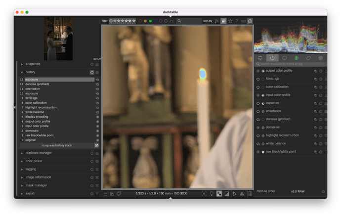
Task: Open the navigation zoom 86% dropdown
Action: click(x=97, y=59)
